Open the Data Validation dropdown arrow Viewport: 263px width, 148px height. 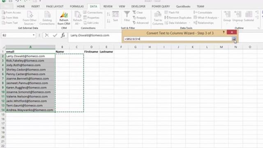coord(189,23)
